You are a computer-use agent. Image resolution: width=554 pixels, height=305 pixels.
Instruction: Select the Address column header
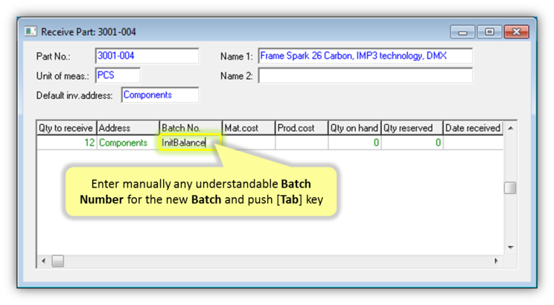(128, 128)
